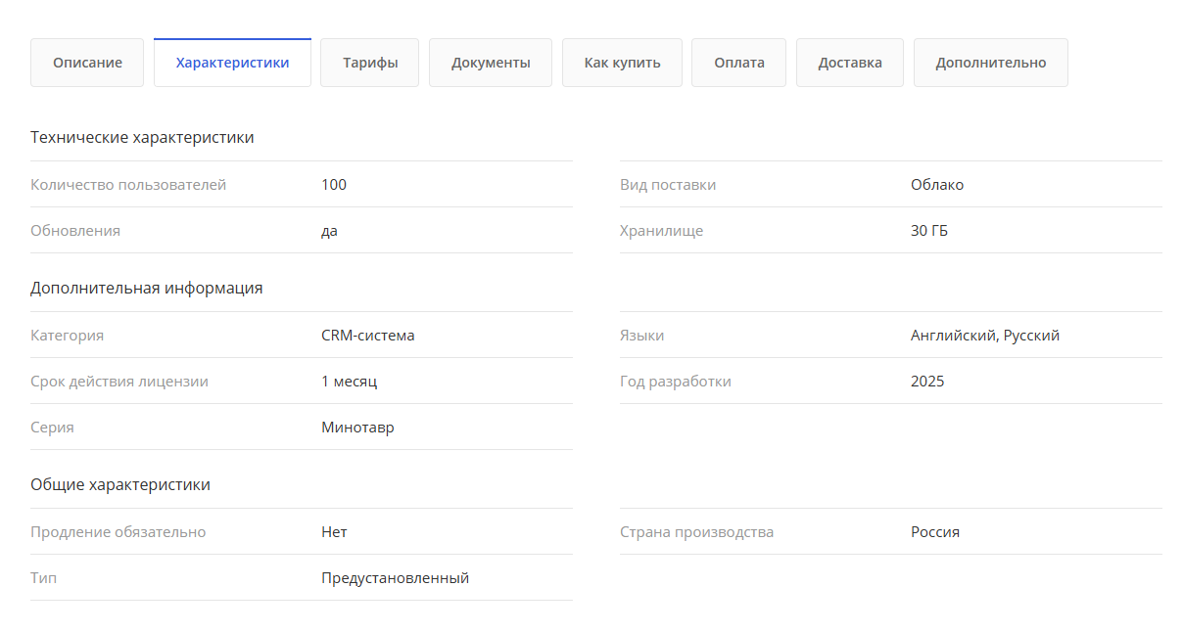The height and width of the screenshot is (632, 1183).
Task: Go to the Документы tab
Action: coord(491,63)
